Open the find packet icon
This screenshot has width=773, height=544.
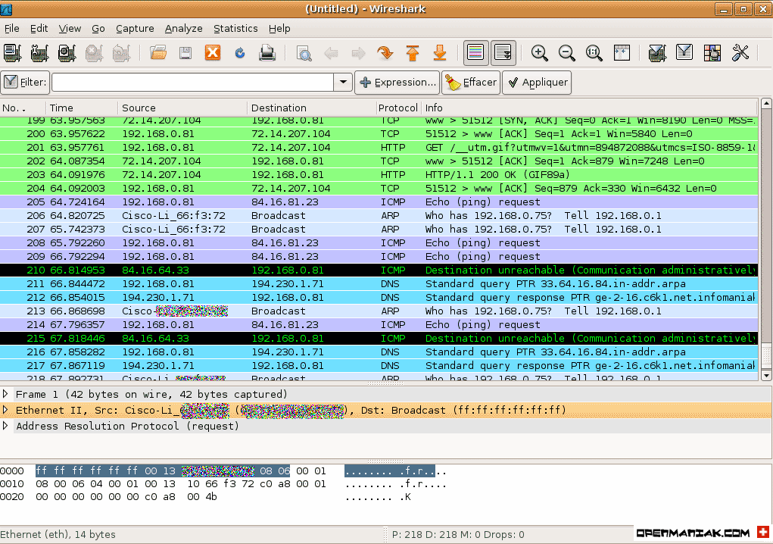[305, 52]
